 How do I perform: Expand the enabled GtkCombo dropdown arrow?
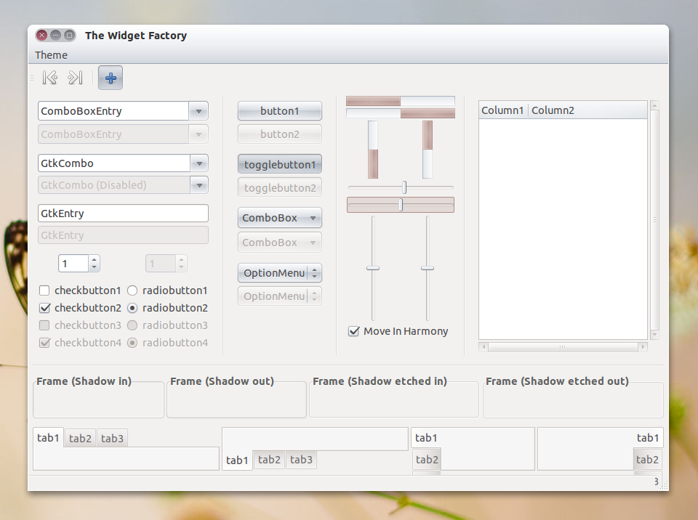pyautogui.click(x=199, y=163)
